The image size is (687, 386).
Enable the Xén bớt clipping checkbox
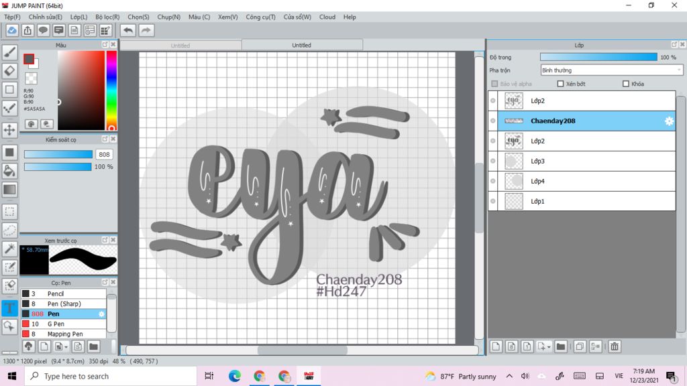pos(560,84)
